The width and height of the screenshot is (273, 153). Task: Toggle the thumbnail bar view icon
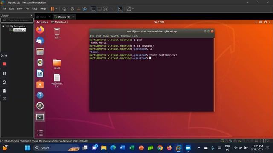tap(99, 9)
